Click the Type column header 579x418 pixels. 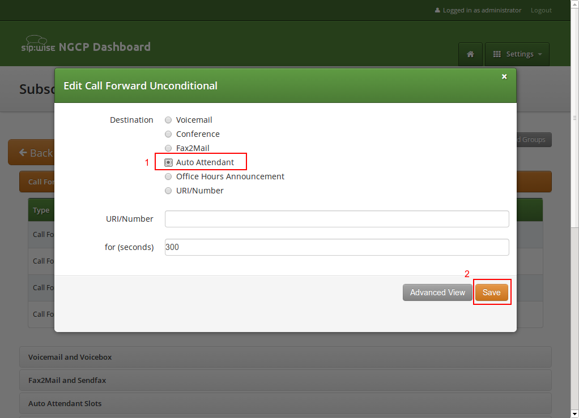coord(41,210)
